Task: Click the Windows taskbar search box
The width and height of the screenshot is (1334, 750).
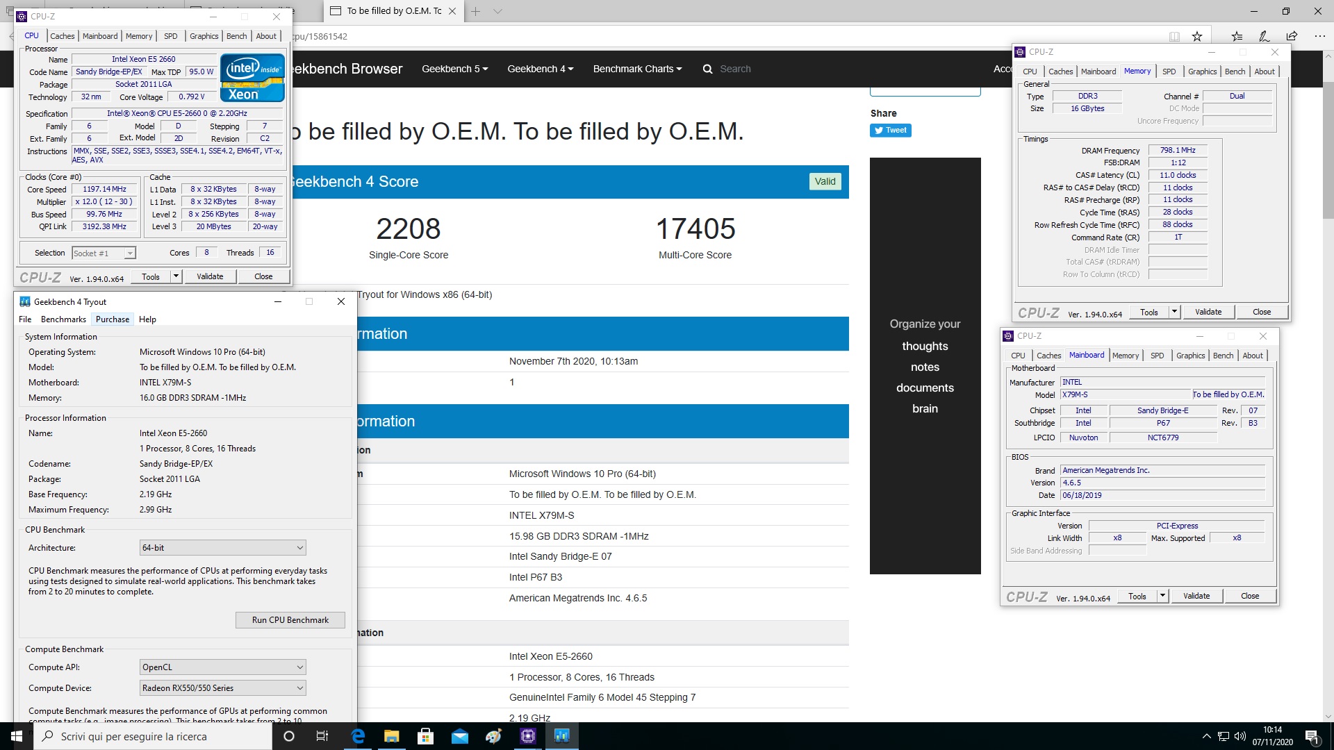Action: [153, 736]
